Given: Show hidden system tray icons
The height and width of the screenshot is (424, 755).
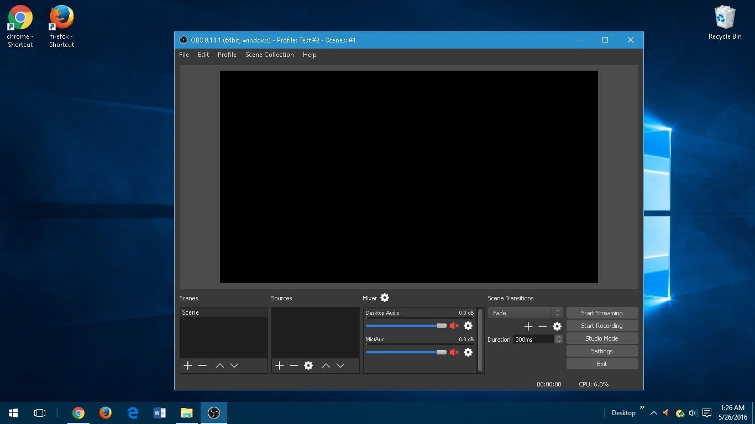Looking at the screenshot, I should [x=654, y=413].
